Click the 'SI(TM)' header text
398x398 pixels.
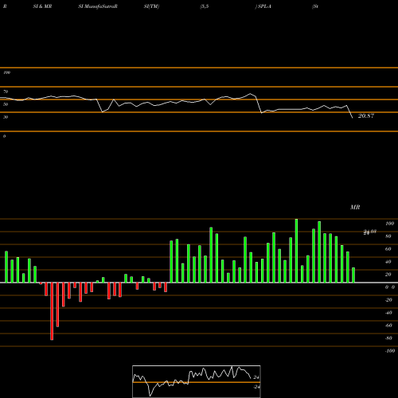[151, 6]
